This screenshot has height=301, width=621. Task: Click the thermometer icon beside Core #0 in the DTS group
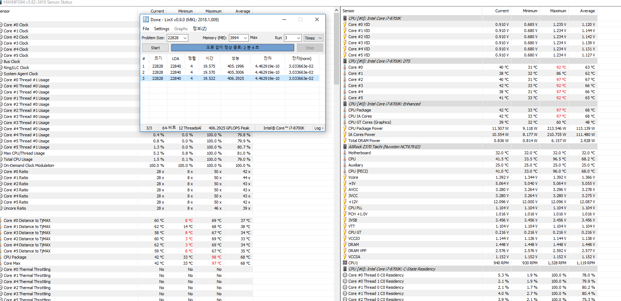coord(345,67)
